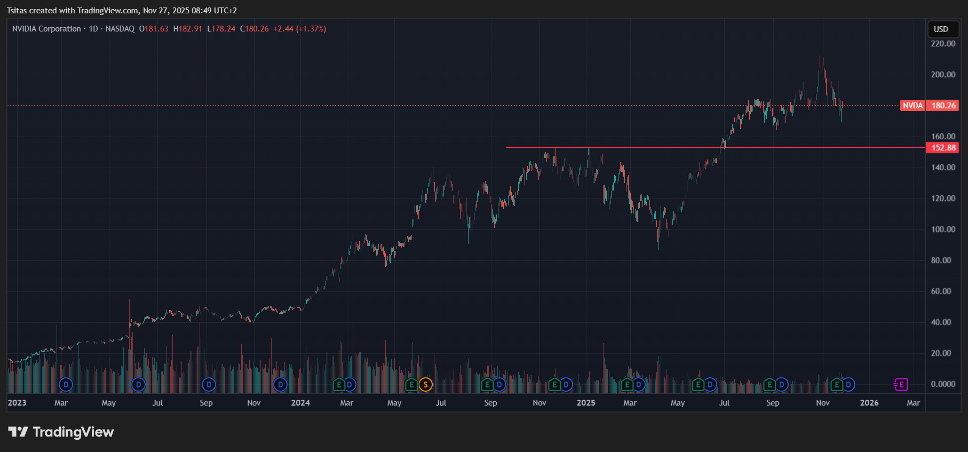Click the dividend marker near Dec 2023
968x452 pixels.
[x=280, y=384]
